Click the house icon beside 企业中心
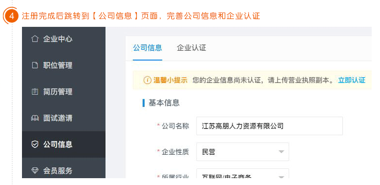 [x=35, y=39]
